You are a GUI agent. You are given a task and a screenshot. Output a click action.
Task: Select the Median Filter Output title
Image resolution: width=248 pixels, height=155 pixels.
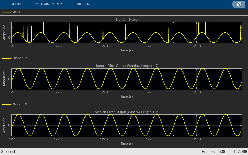pos(126,112)
